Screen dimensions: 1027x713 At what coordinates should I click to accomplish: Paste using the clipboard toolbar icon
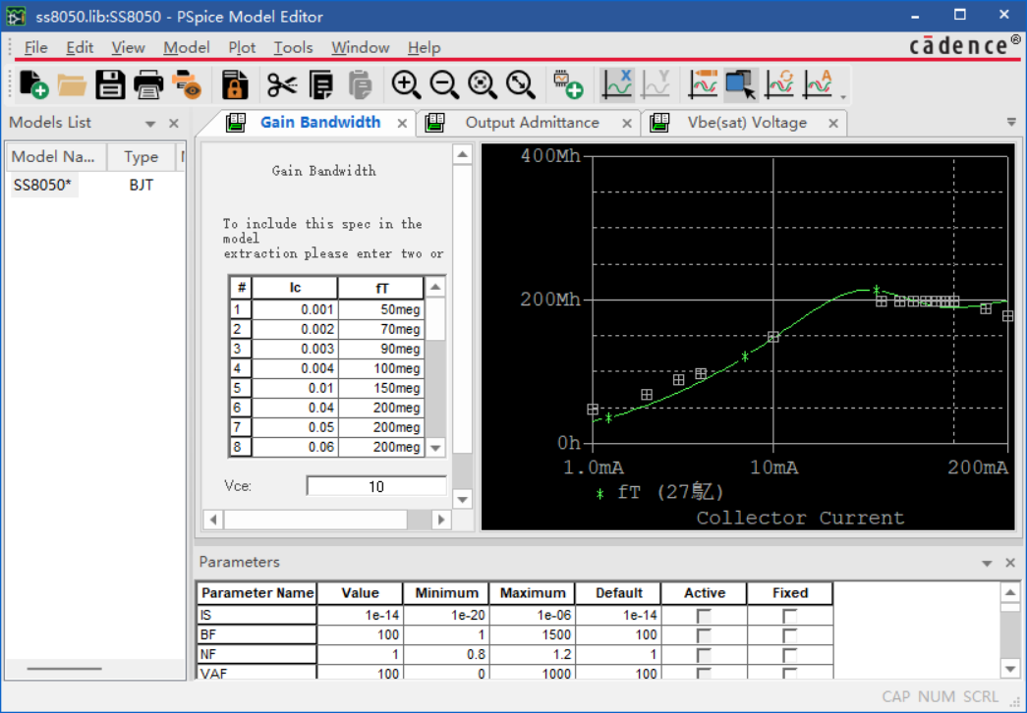pos(360,84)
